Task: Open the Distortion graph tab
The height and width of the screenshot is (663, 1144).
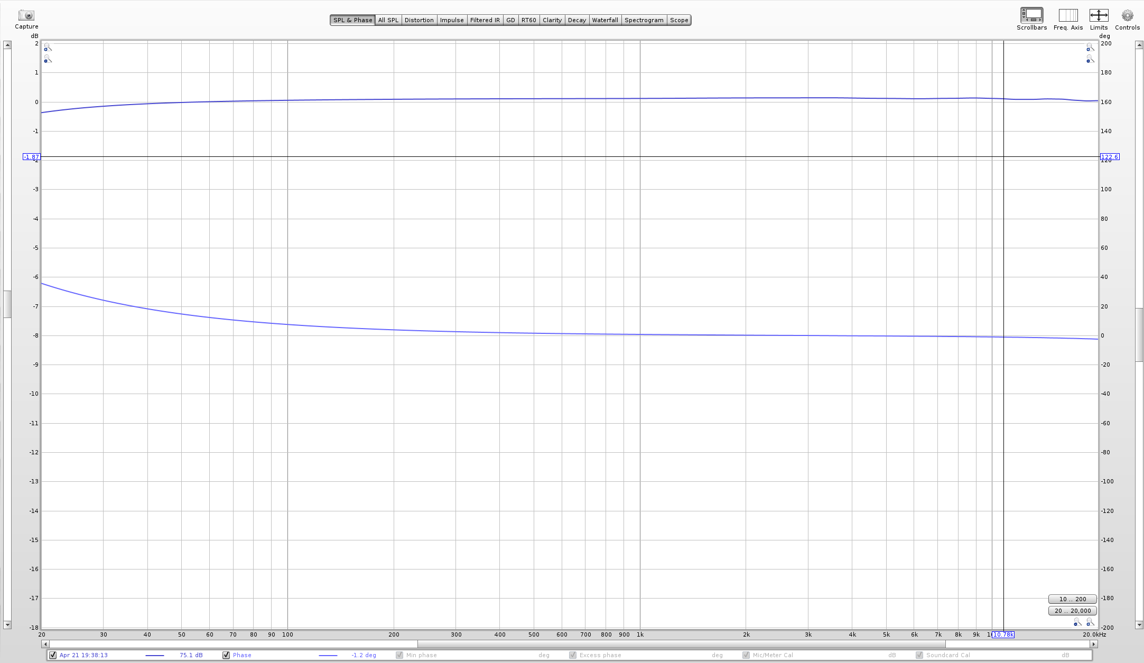Action: click(x=419, y=20)
